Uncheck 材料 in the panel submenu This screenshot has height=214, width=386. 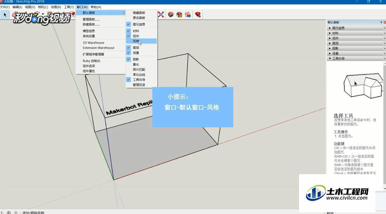click(x=141, y=31)
